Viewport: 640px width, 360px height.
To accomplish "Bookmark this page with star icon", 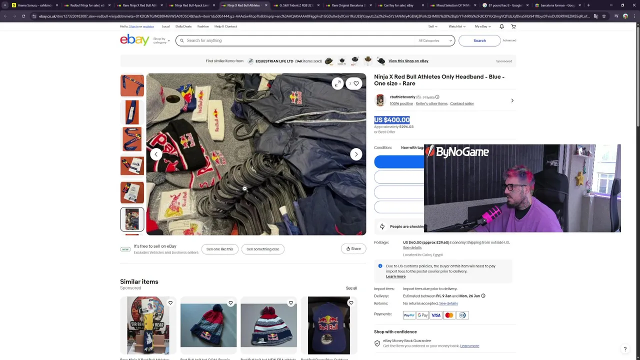I will click(603, 16).
